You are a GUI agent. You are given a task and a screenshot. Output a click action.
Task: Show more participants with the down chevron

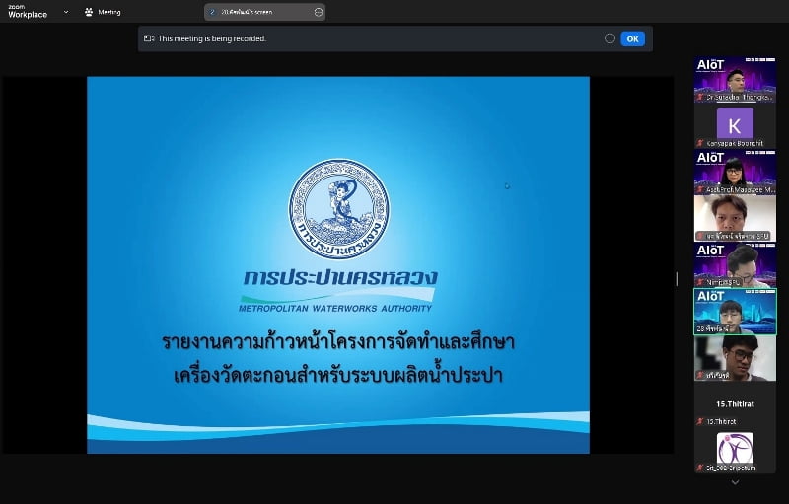pos(735,482)
